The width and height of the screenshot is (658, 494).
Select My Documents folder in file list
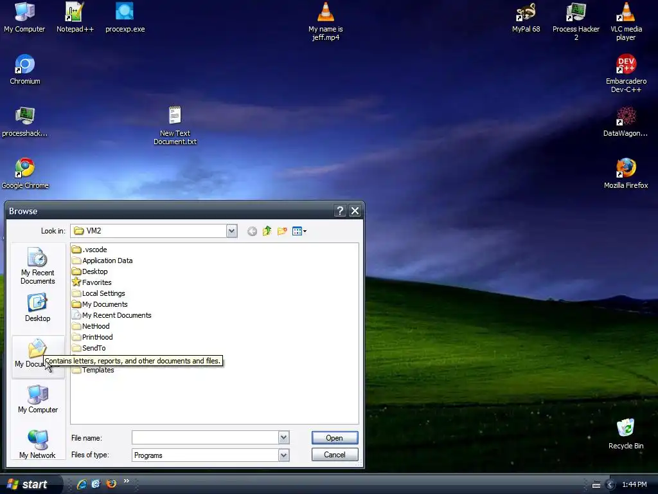[x=100, y=304]
